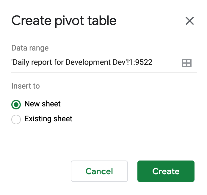Choose the Existing sheet radio button
The image size is (207, 195).
16,119
